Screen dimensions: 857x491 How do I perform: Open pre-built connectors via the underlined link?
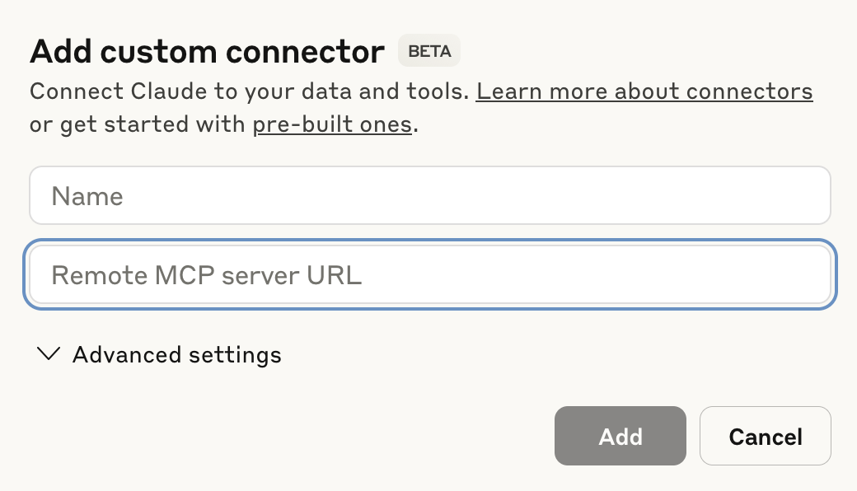coord(332,125)
